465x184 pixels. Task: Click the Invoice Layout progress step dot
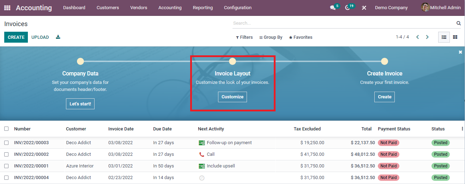pos(232,61)
